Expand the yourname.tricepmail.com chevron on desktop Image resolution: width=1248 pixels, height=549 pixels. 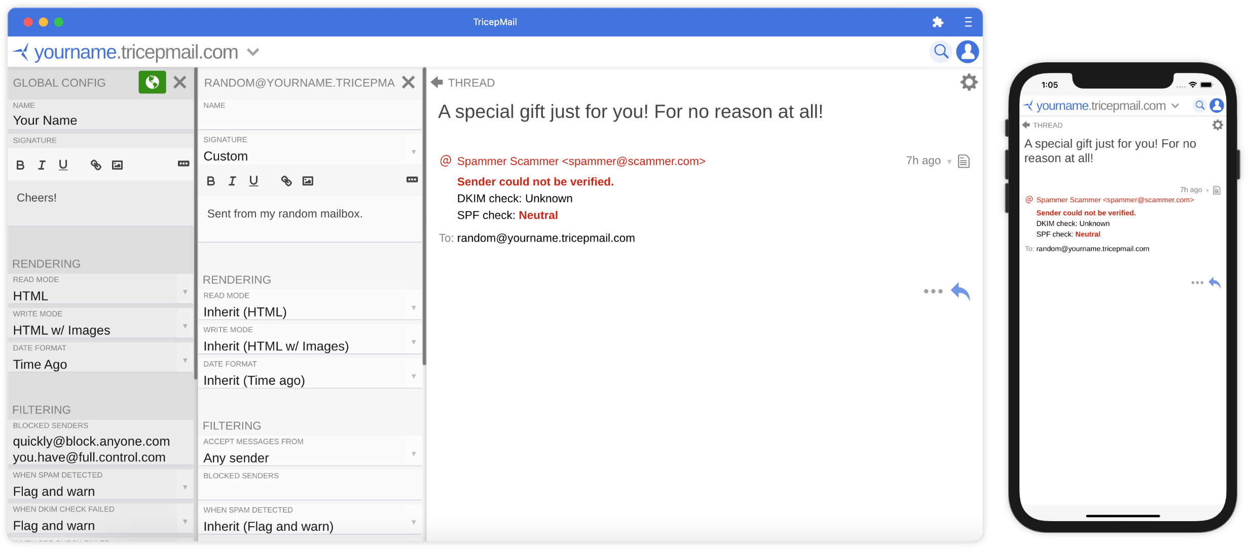253,52
